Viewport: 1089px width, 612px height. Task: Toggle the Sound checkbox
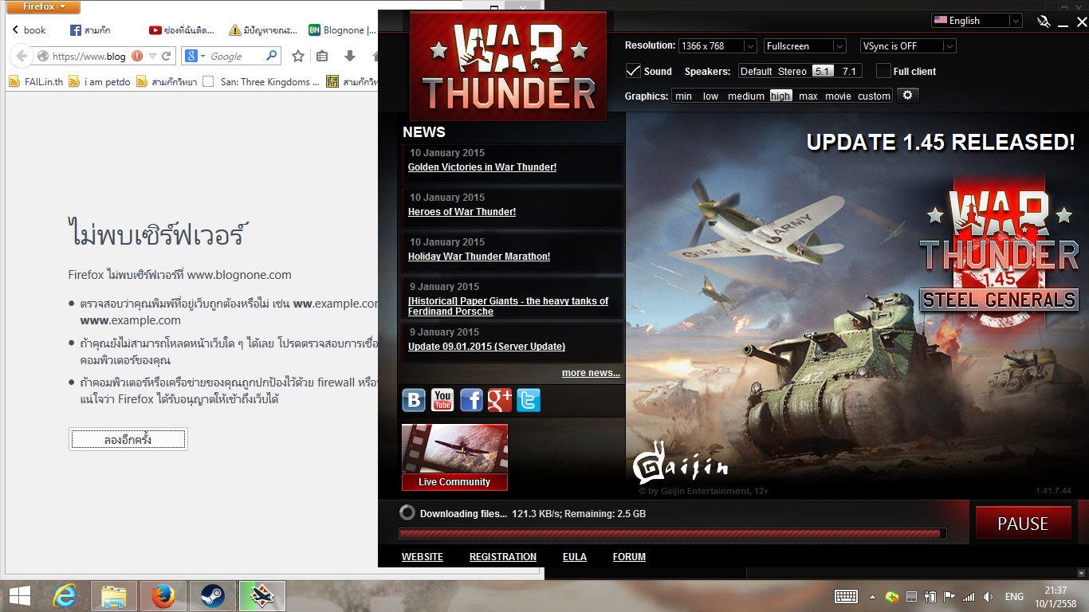tap(633, 71)
